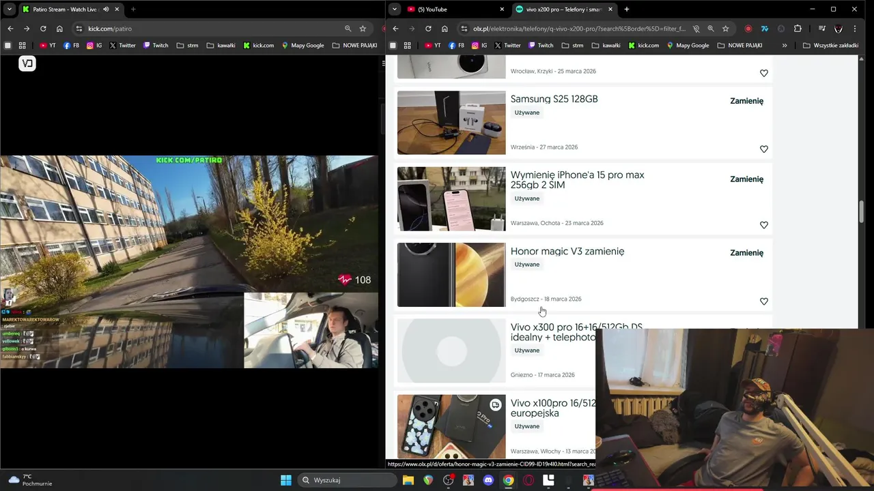Viewport: 874px width, 491px height.
Task: Bookmark the OLX page with the star
Action: point(725,29)
